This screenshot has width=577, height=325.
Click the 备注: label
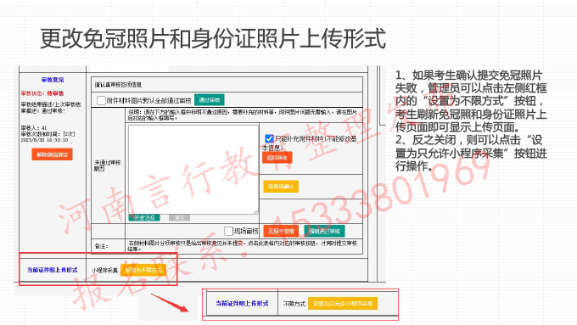click(x=101, y=246)
